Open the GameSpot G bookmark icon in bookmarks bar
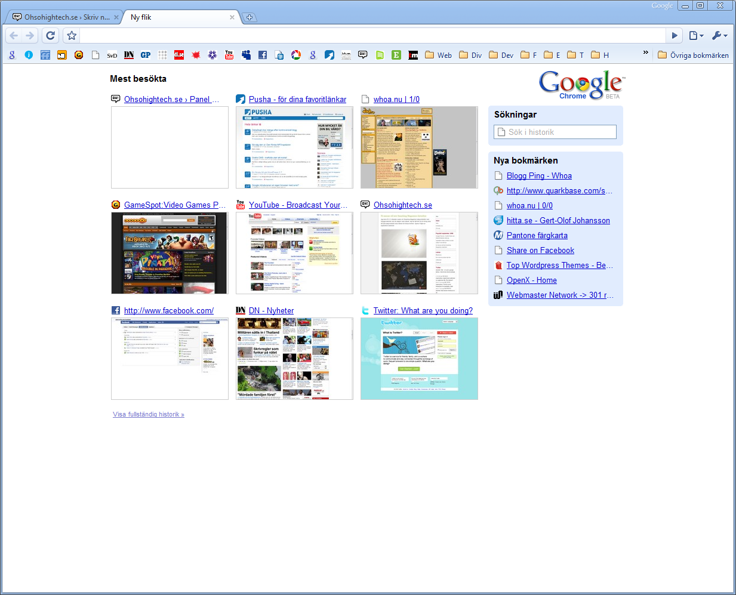Image resolution: width=736 pixels, height=595 pixels. (79, 55)
